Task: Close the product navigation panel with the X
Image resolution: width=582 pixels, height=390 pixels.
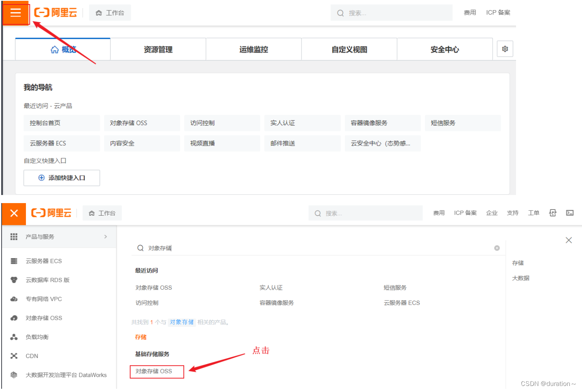Action: click(x=568, y=240)
